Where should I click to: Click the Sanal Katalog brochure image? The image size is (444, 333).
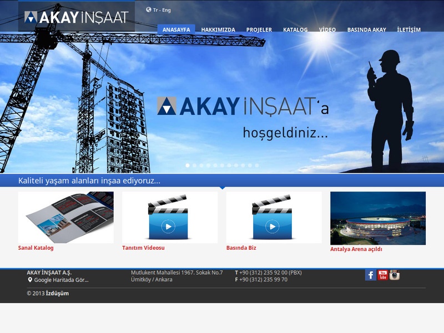65,217
